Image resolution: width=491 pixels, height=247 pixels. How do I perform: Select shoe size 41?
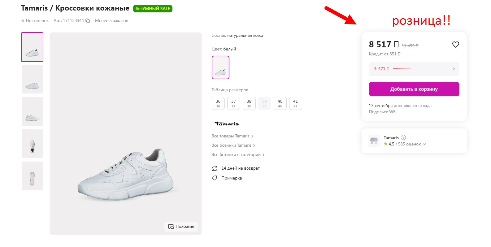pos(296,103)
